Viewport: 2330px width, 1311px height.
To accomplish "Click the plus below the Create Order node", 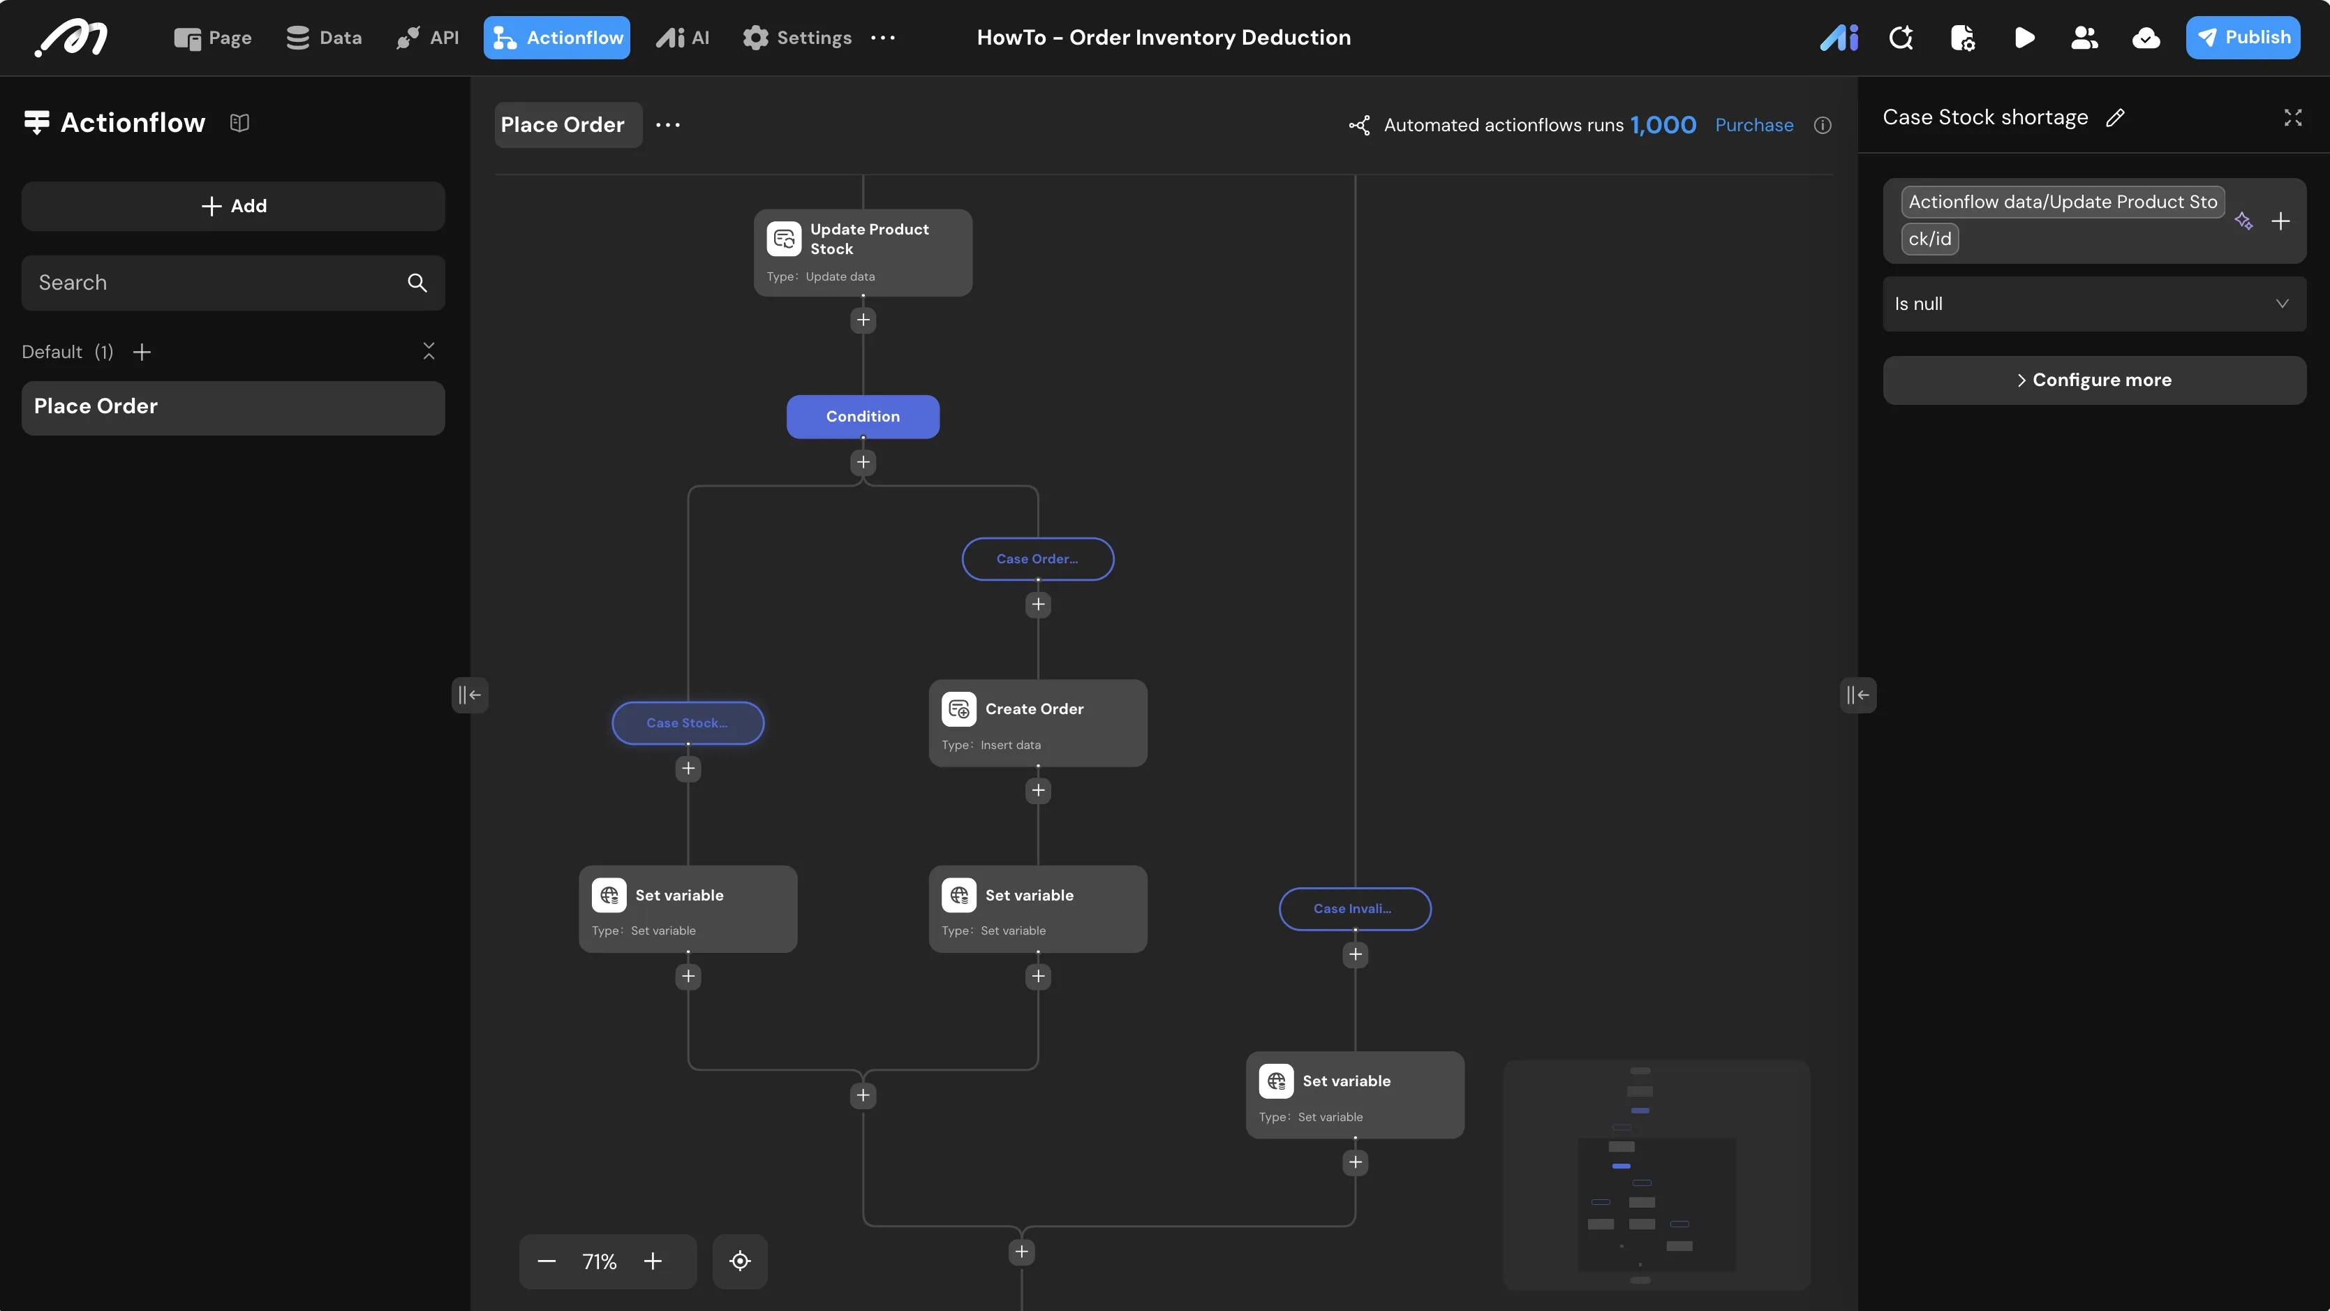I will click(1039, 791).
